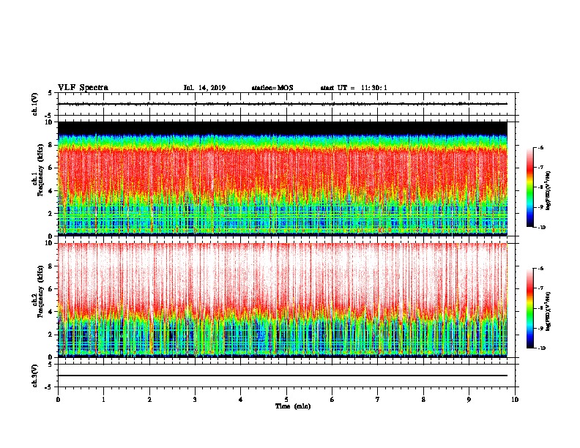Click the ch.1 spectrogram color scale bar
This screenshot has height=448, width=580.
pos(529,187)
